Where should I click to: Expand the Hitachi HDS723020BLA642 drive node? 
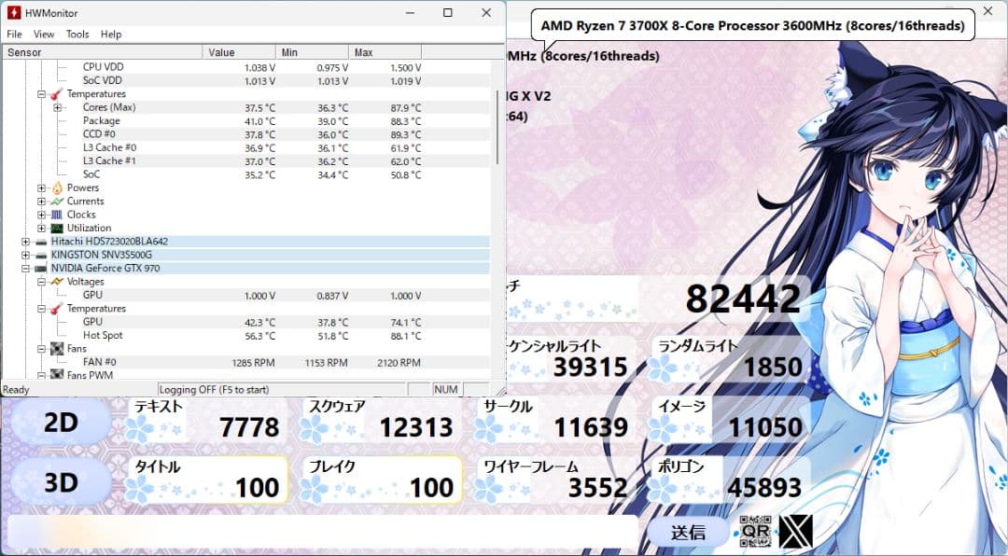click(25, 242)
